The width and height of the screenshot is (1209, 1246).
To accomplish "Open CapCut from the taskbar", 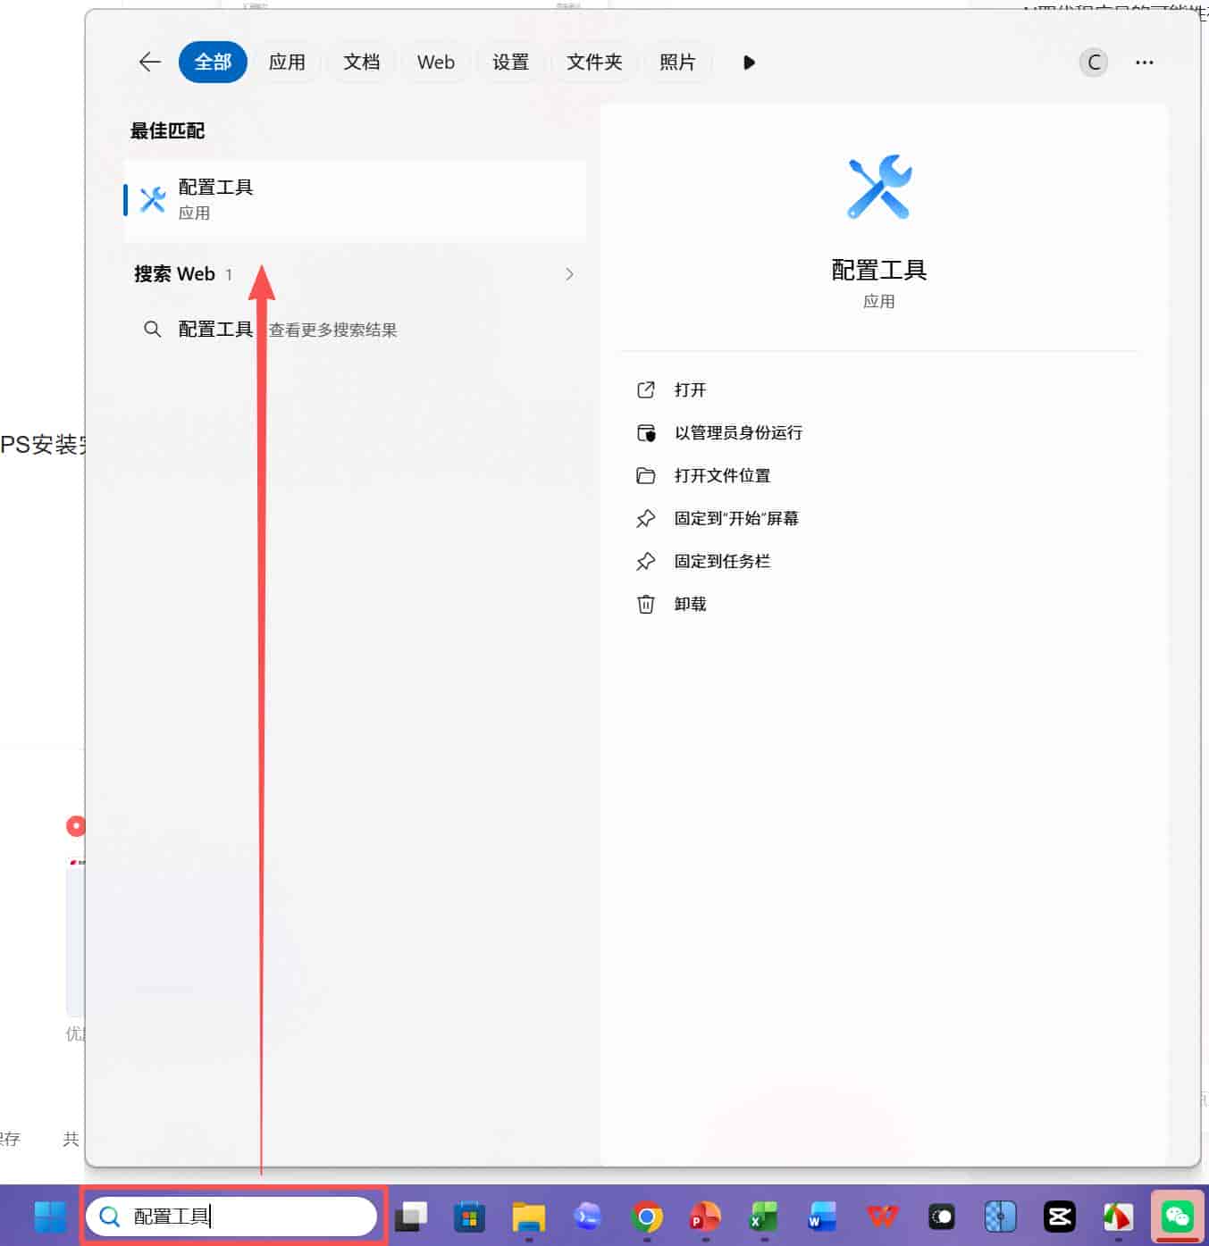I will pos(1060,1217).
